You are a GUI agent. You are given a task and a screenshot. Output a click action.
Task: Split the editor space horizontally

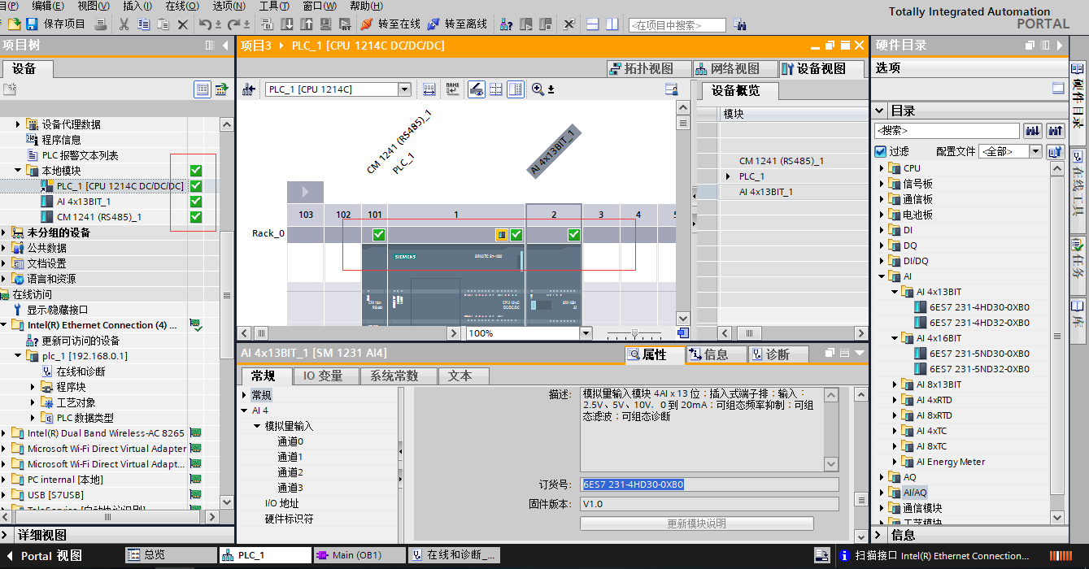pos(593,24)
